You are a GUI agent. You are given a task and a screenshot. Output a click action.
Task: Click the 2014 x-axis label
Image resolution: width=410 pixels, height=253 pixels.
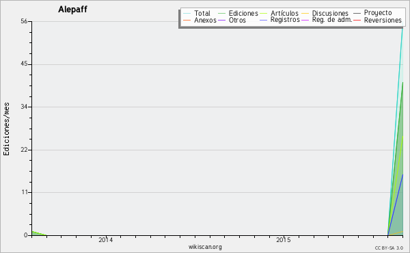point(106,240)
